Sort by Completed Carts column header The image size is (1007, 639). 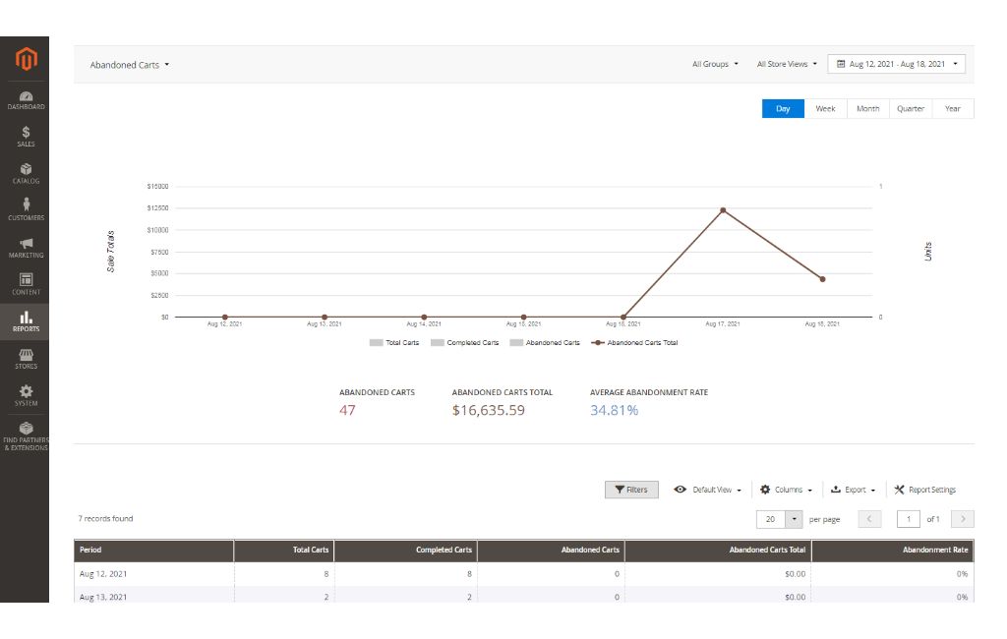pos(405,551)
